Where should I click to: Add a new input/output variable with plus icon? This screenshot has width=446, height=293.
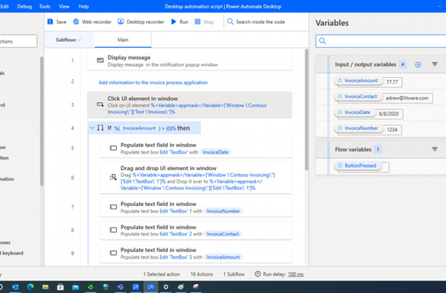point(418,64)
